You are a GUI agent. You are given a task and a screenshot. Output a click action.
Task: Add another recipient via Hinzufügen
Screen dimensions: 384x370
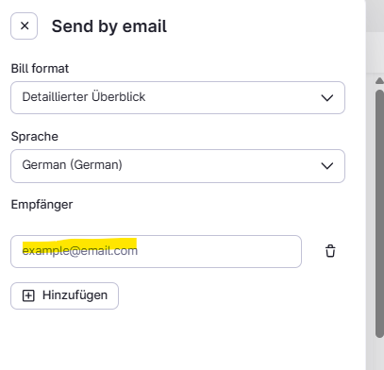click(x=64, y=295)
